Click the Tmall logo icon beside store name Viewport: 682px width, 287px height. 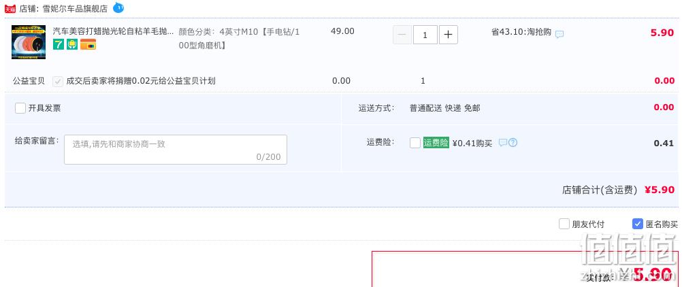click(x=10, y=8)
